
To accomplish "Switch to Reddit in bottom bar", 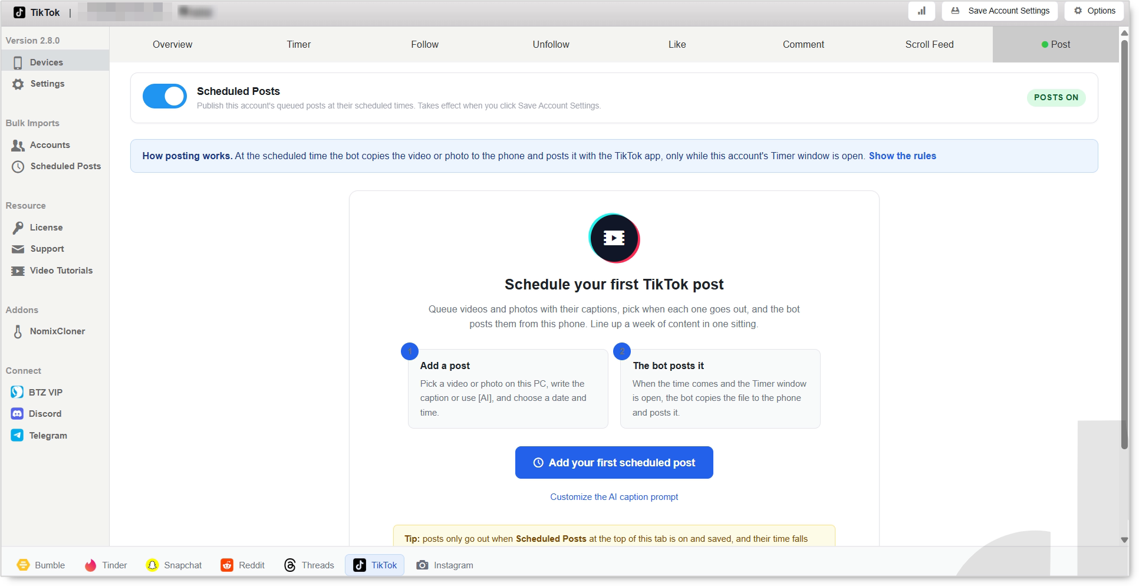I will pos(242,565).
